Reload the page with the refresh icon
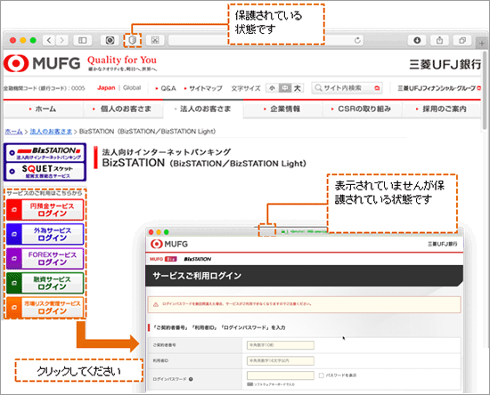Viewport: 490px width, 395px height. click(357, 40)
